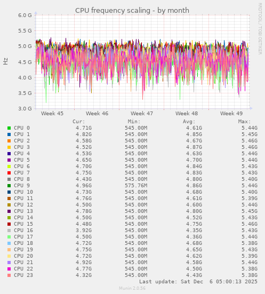Viewport: 265px width, 294px height.
Task: Click the 'Week 45' x-axis label
Action: click(x=52, y=114)
